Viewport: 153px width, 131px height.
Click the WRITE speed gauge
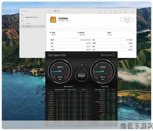tap(60, 71)
